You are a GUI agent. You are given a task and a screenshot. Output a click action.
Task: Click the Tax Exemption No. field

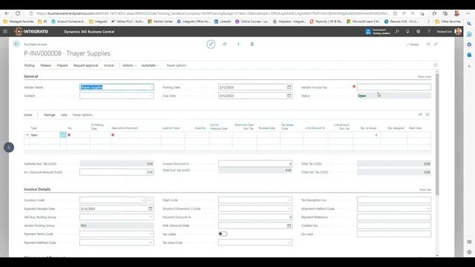[394, 200]
